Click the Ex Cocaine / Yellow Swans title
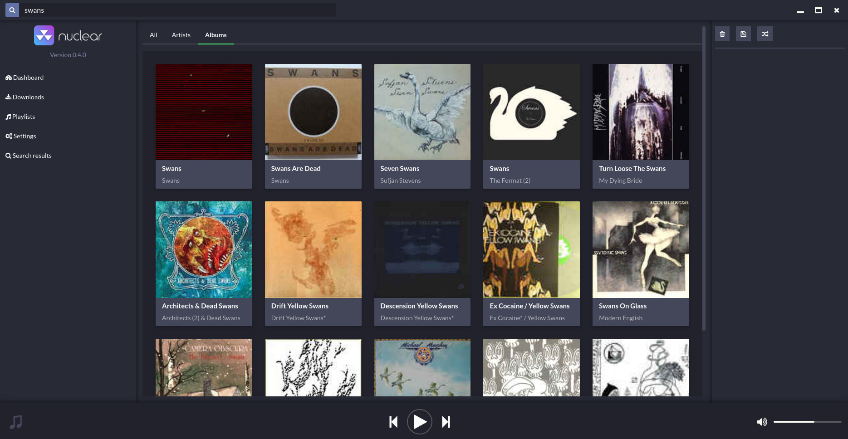This screenshot has height=439, width=848. 529,306
